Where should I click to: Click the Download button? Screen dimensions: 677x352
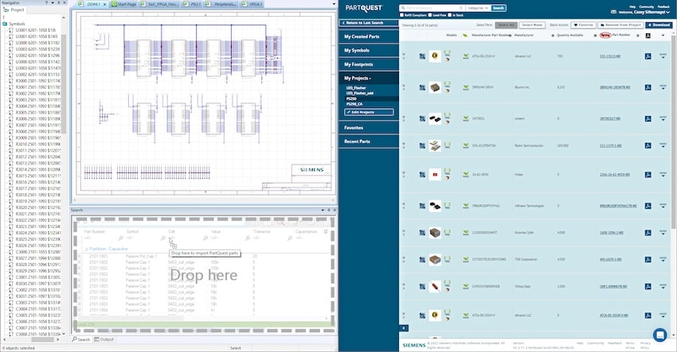point(659,25)
